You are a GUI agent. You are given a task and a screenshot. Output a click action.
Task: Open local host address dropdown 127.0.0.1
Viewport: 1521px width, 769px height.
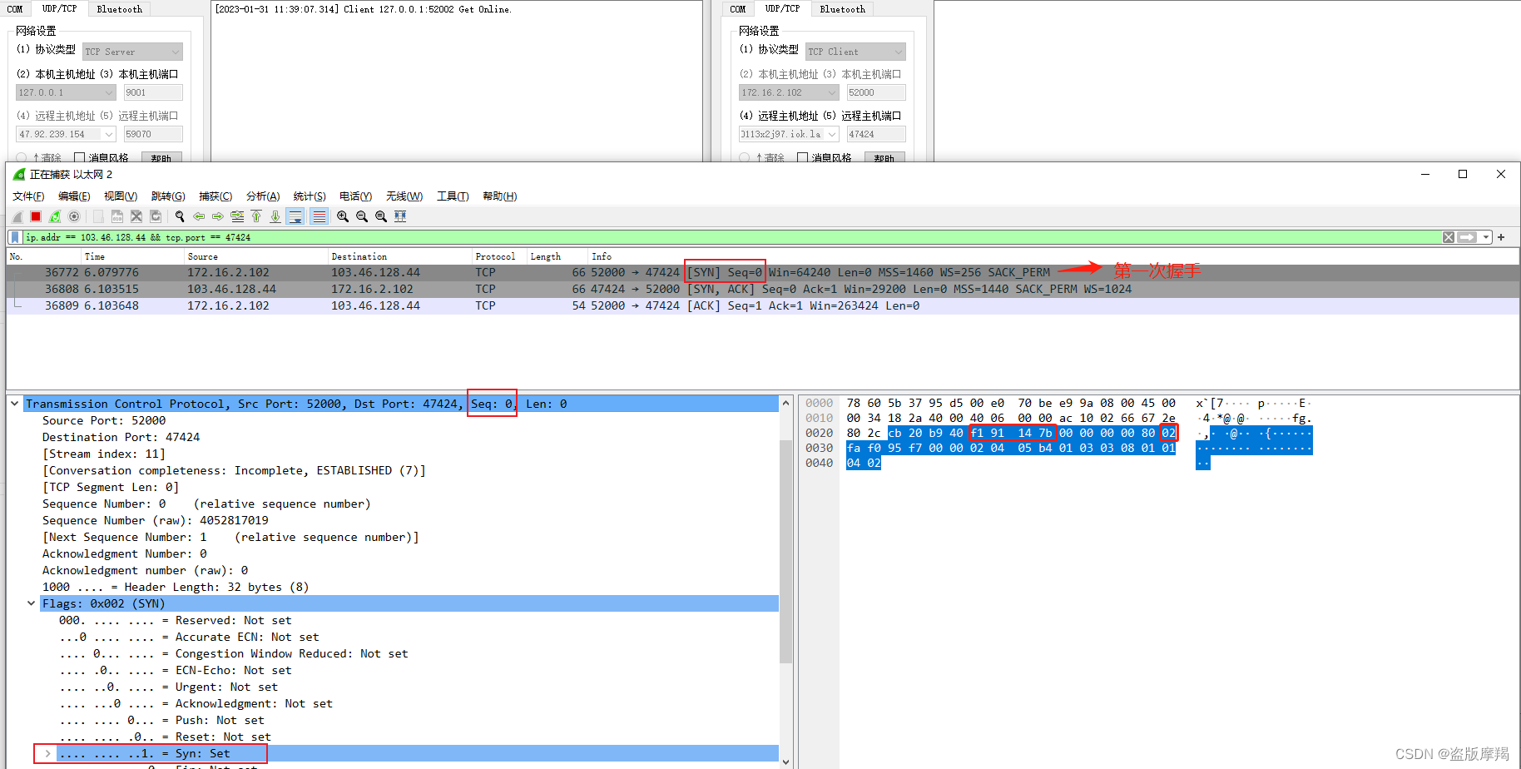[x=66, y=92]
